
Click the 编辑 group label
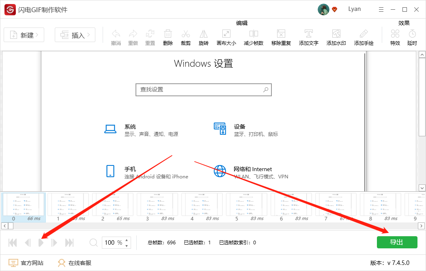[242, 23]
